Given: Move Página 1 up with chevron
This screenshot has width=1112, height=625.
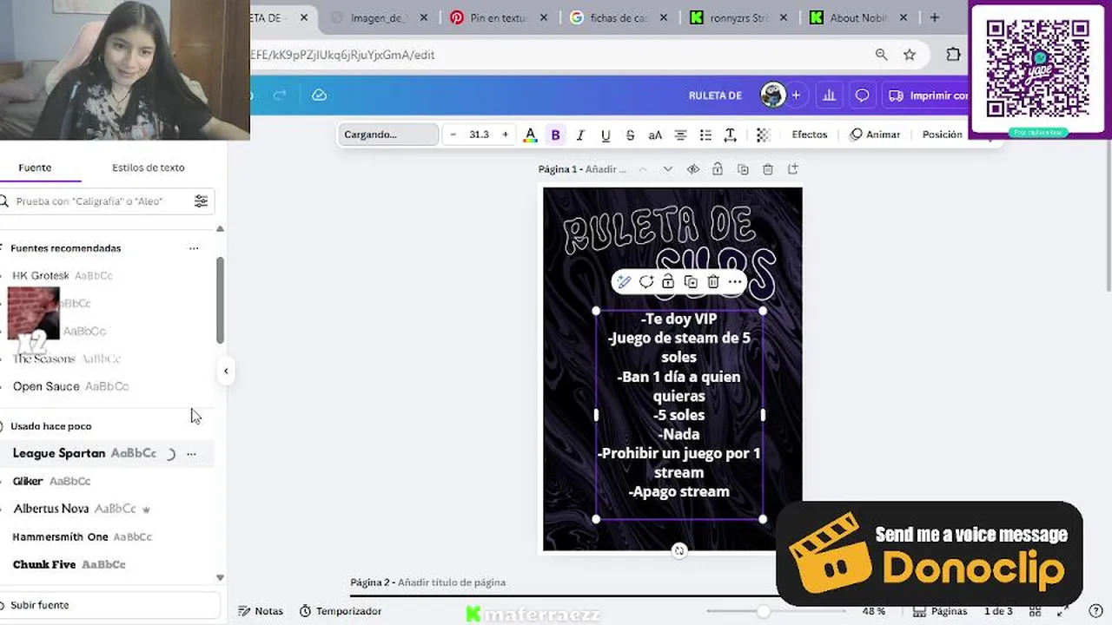Looking at the screenshot, I should point(643,169).
